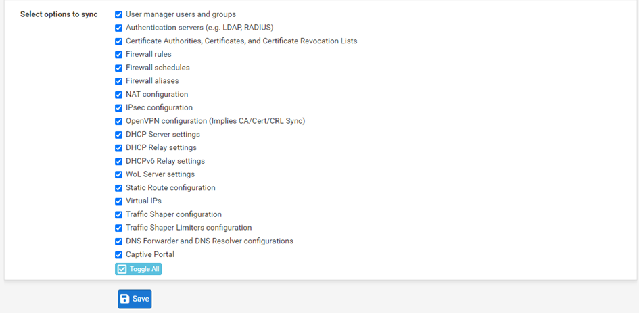Uncheck Captive Portal checkbox
Image resolution: width=639 pixels, height=313 pixels.
coord(118,255)
